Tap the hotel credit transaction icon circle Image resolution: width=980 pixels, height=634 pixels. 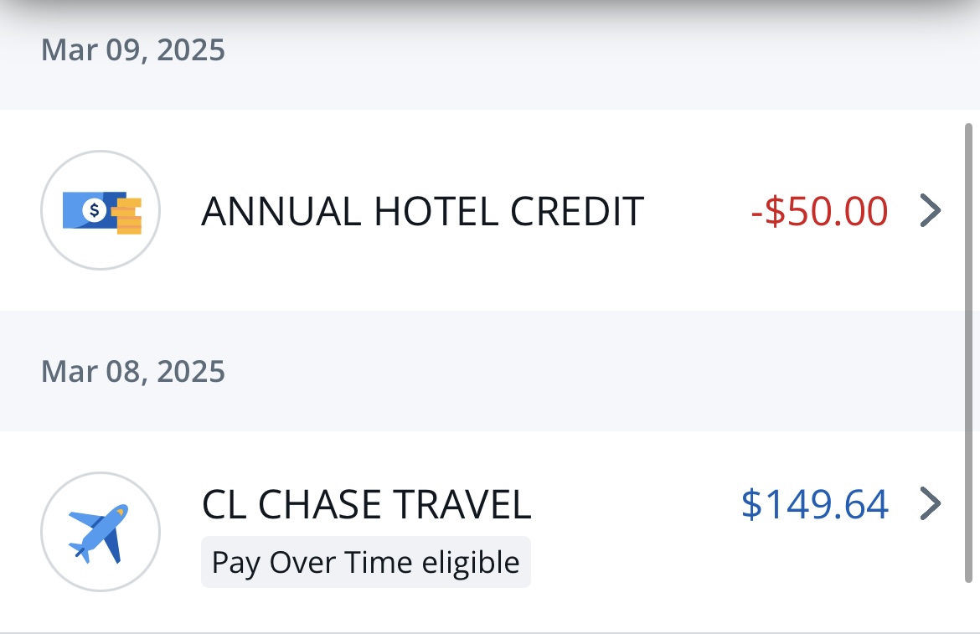point(100,210)
